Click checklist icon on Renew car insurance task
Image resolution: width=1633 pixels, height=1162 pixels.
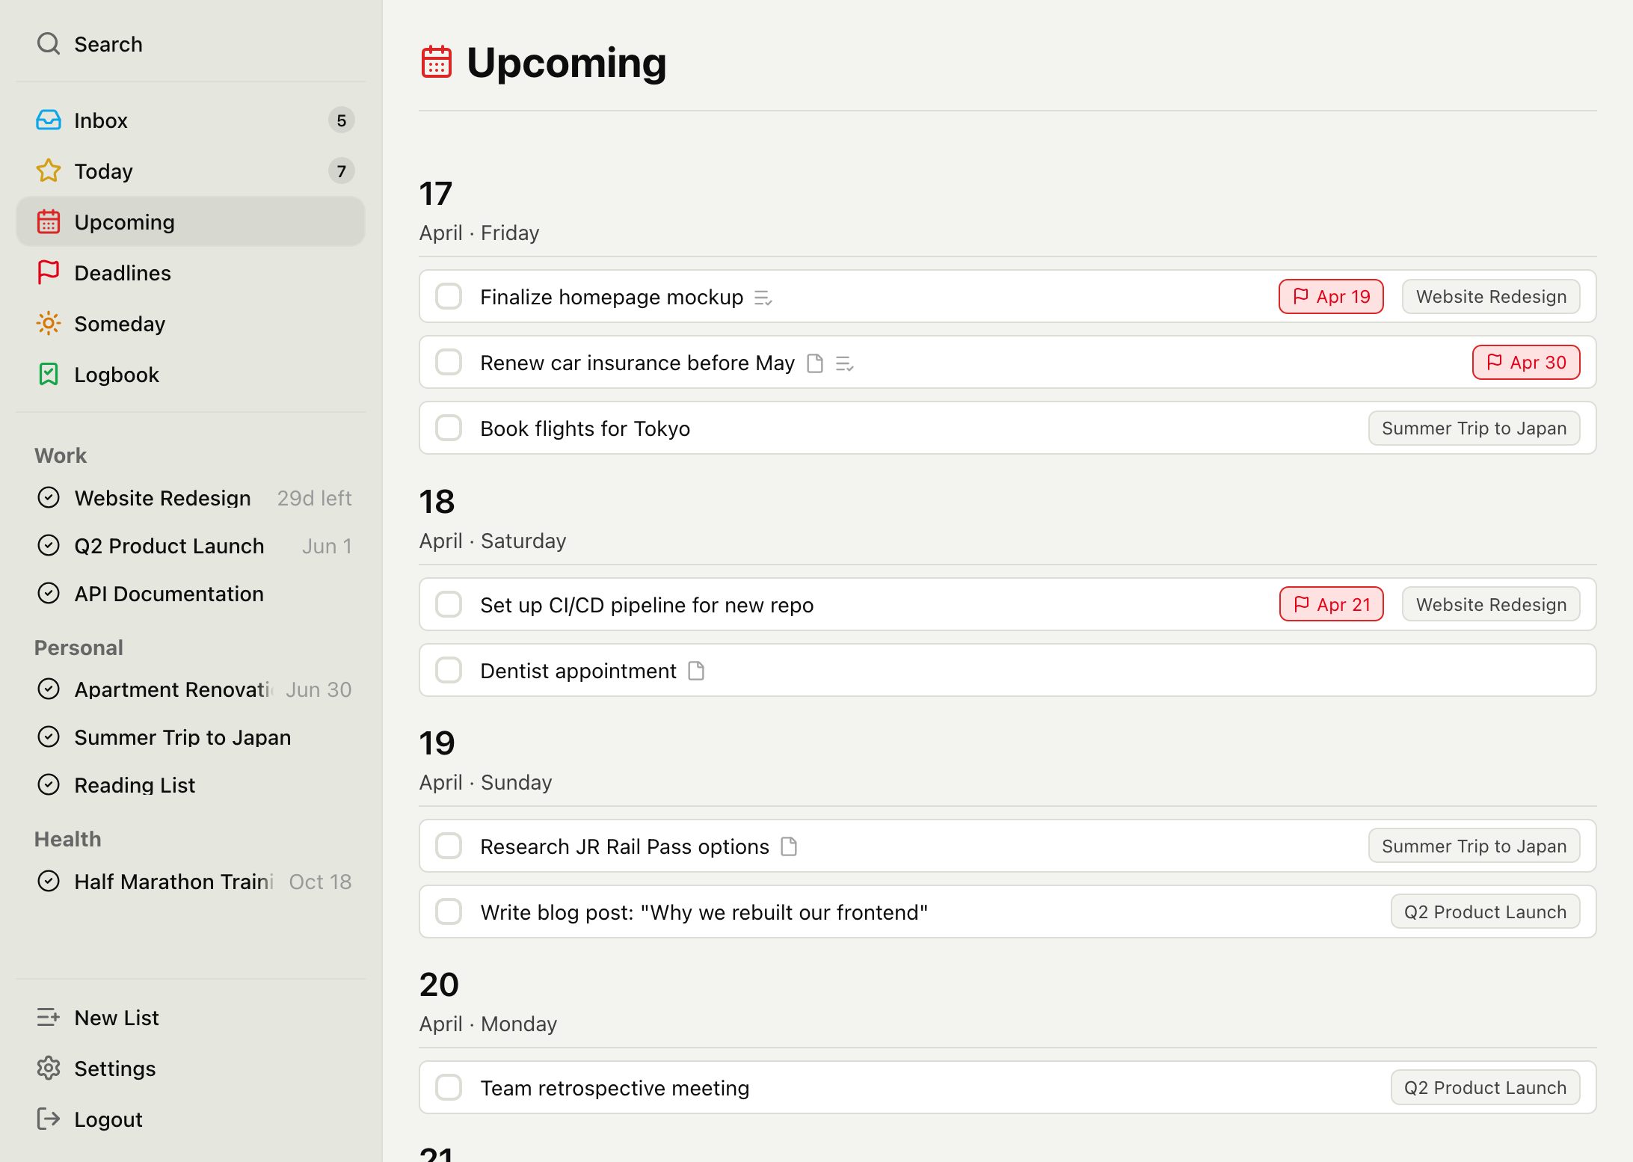pyautogui.click(x=845, y=364)
